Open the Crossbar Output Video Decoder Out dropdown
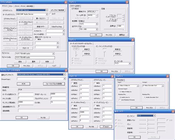This screenshot has height=140, width=175. [162, 86]
